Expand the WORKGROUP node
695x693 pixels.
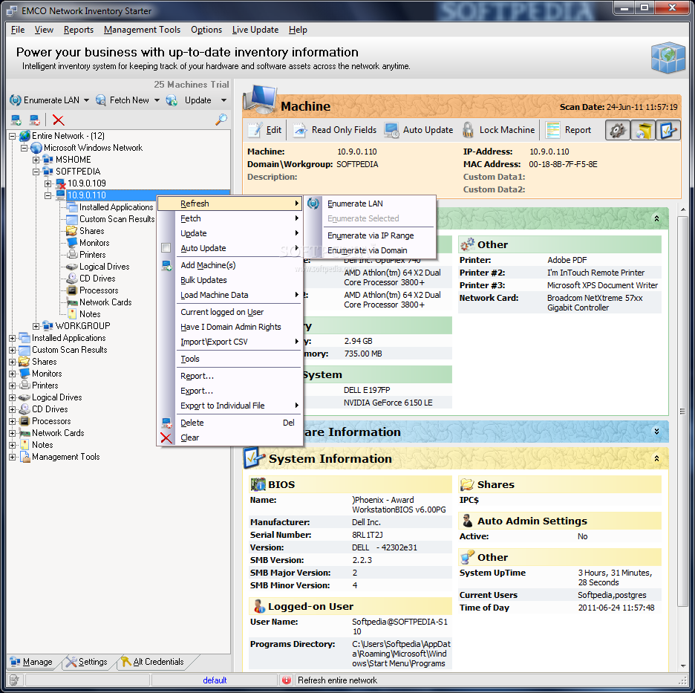[x=36, y=326]
